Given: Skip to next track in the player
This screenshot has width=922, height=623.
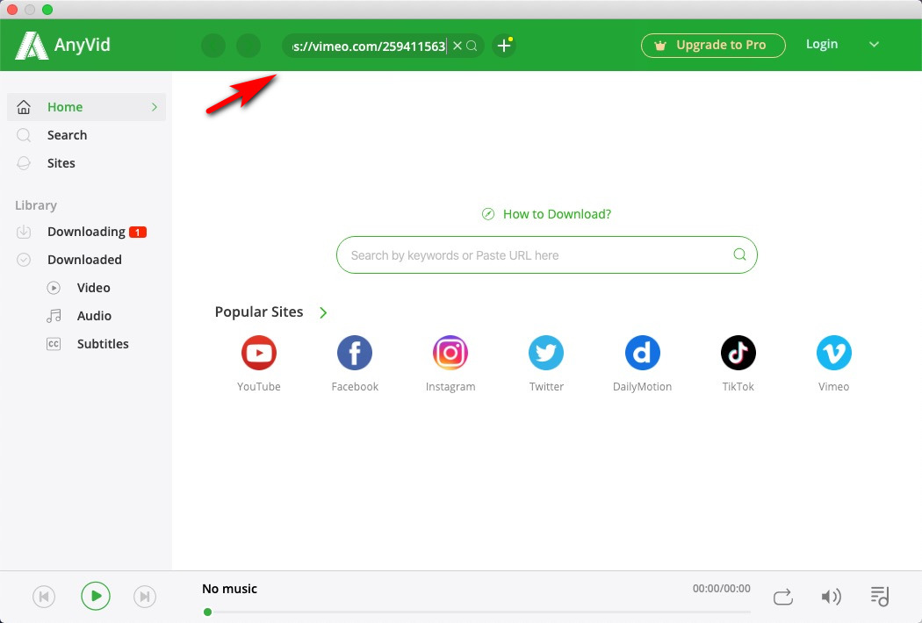Looking at the screenshot, I should coord(145,597).
